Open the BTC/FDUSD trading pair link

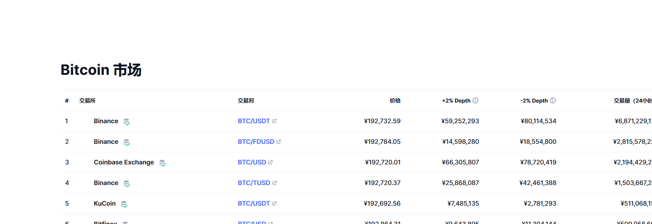256,142
